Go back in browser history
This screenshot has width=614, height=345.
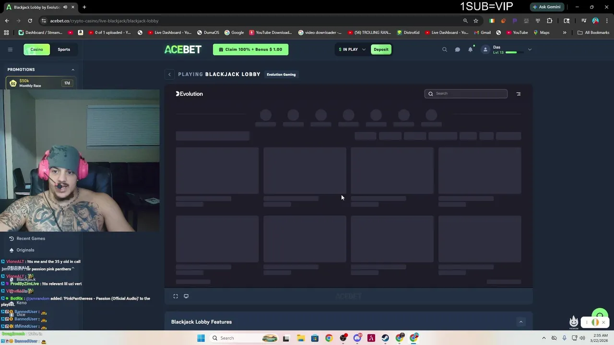pyautogui.click(x=7, y=21)
